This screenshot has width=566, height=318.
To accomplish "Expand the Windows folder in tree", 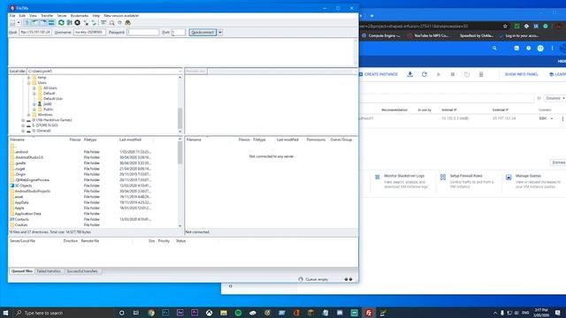I will tap(29, 115).
